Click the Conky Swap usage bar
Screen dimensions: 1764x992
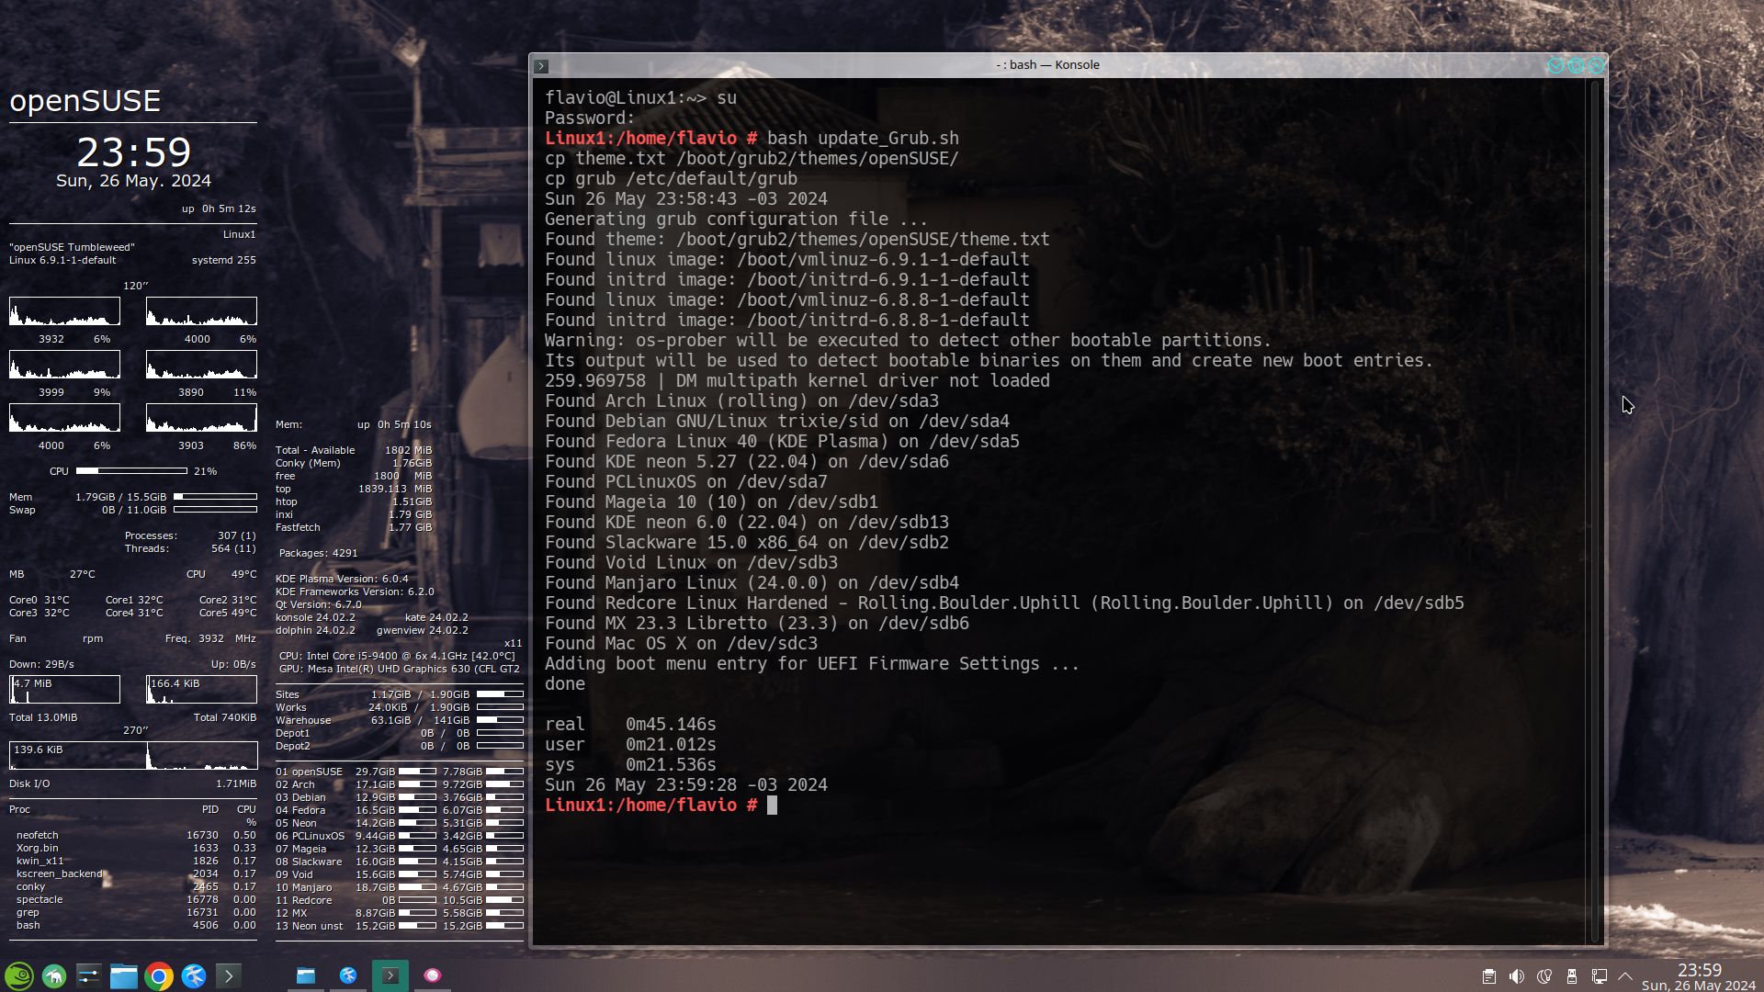point(215,510)
